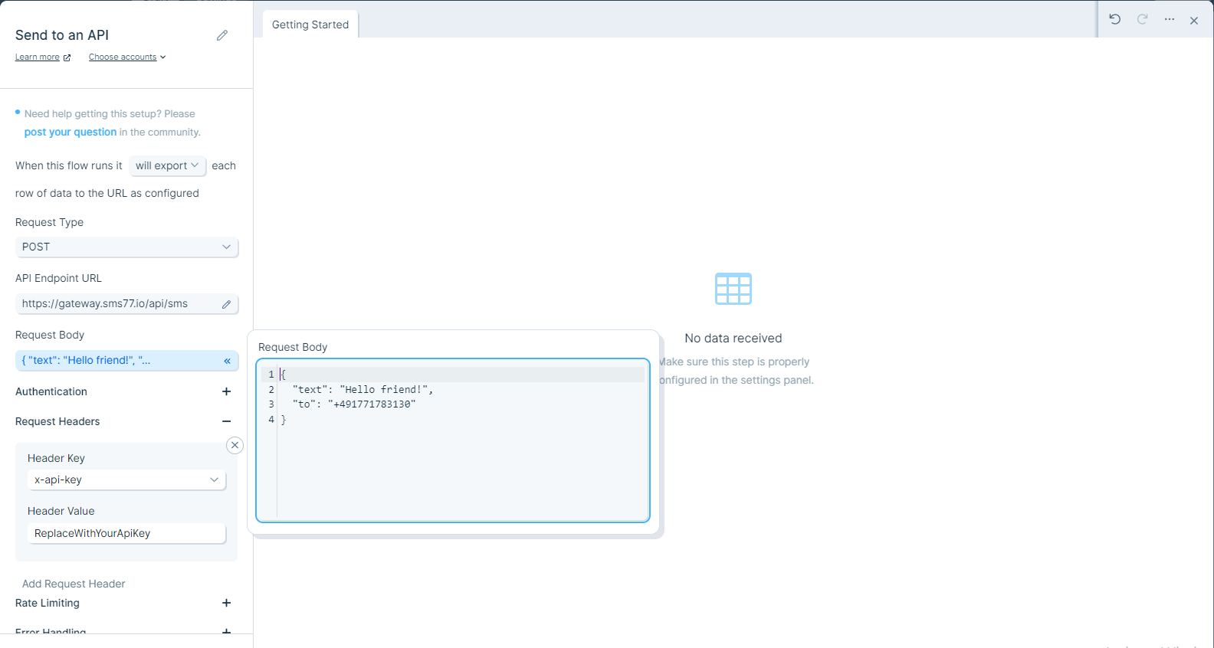The image size is (1214, 648).
Task: Click the redo arrow icon
Action: [x=1142, y=20]
